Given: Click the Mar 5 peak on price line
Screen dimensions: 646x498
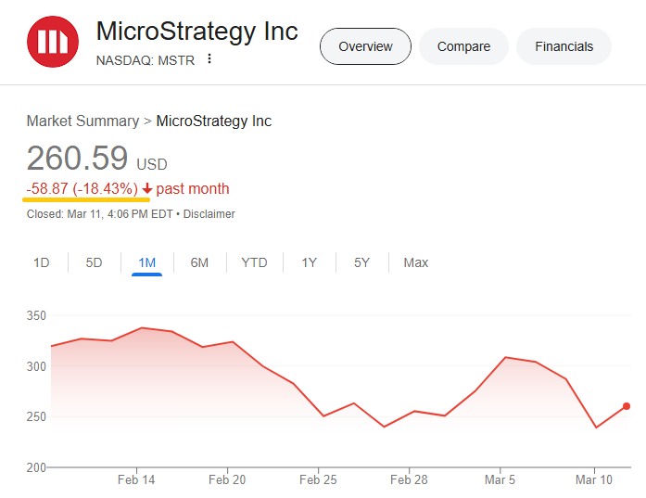Looking at the screenshot, I should coord(506,357).
